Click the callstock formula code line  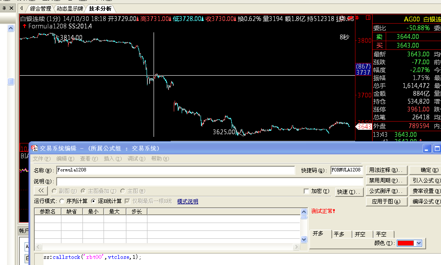coord(92,257)
